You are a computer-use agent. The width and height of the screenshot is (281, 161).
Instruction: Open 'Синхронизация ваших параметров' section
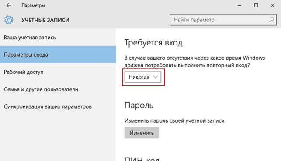[x=58, y=106]
